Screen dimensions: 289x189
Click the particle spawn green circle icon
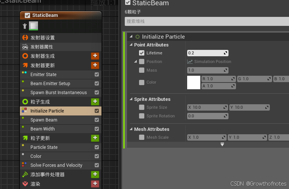click(x=25, y=102)
